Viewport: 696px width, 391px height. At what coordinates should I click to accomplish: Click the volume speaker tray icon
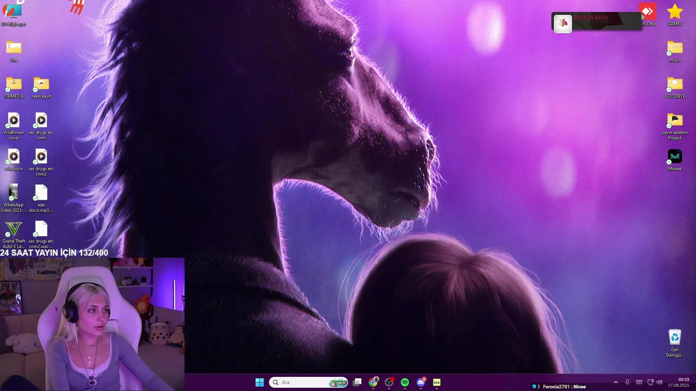tap(659, 382)
